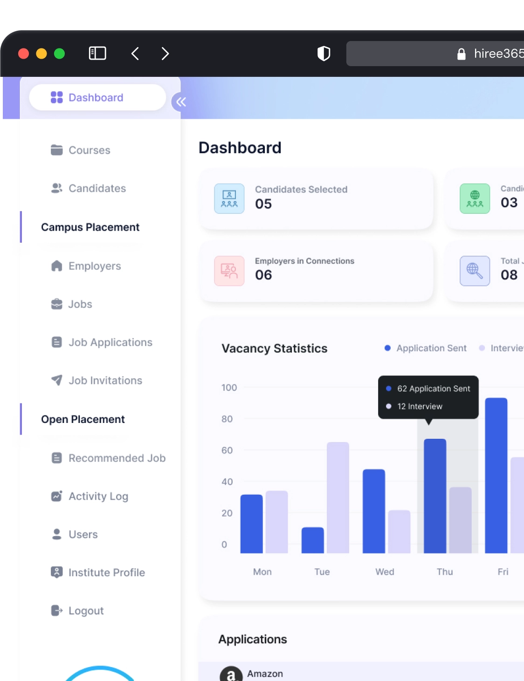524x681 pixels.
Task: Select the Logout link
Action: pos(86,611)
